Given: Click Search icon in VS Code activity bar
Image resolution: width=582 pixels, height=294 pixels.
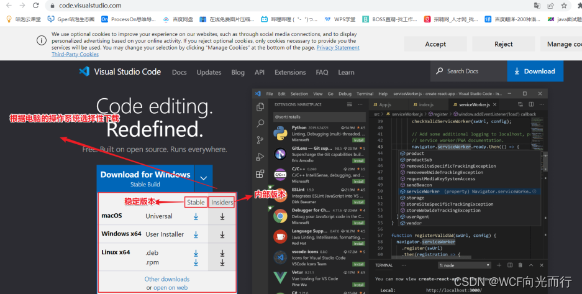Looking at the screenshot, I should [260, 123].
